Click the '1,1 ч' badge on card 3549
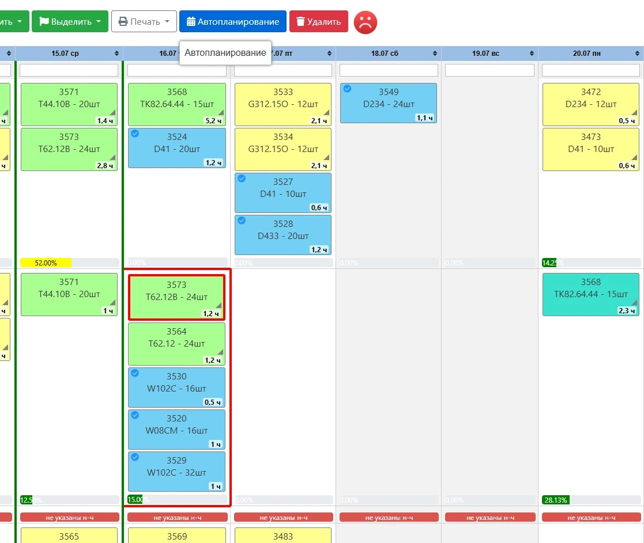The image size is (644, 543). [x=425, y=117]
